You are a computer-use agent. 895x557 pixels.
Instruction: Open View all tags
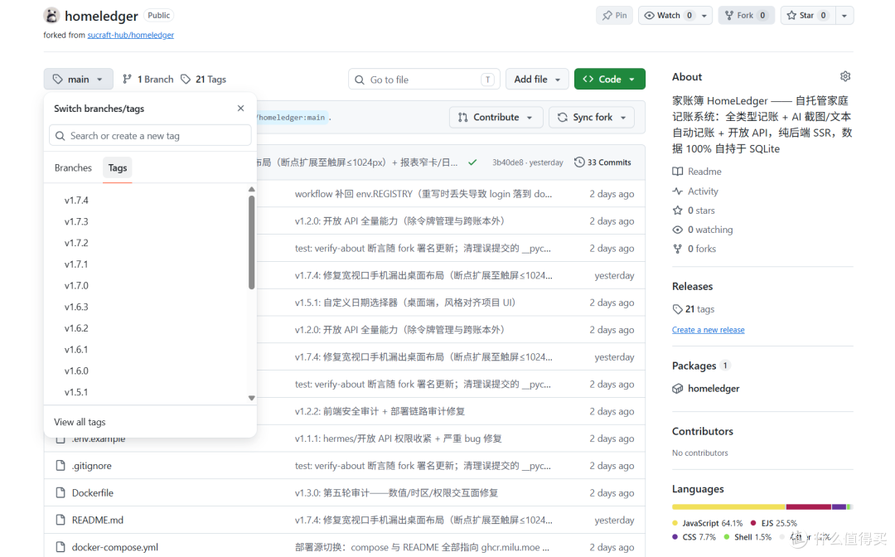80,423
